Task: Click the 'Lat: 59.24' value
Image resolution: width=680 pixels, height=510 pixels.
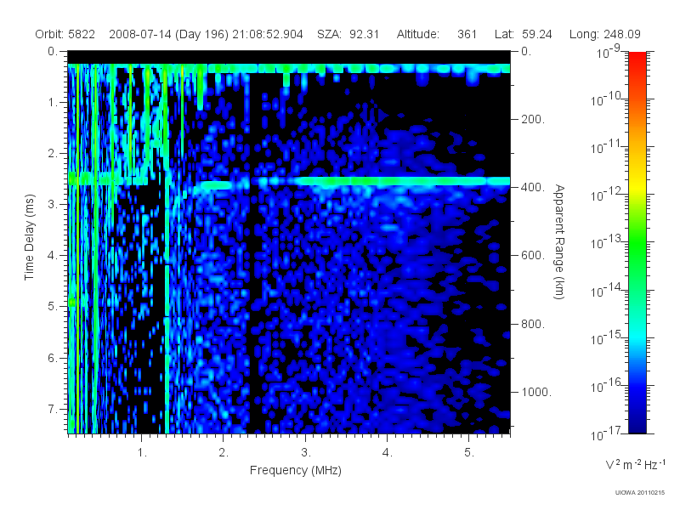Action: click(x=523, y=34)
